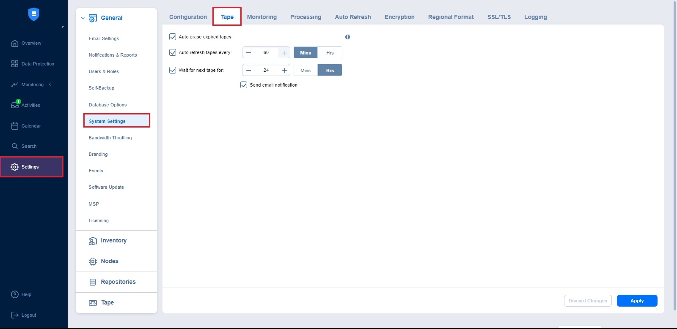Uncheck Auto erase expired tapes
The height and width of the screenshot is (329, 677).
click(x=173, y=37)
